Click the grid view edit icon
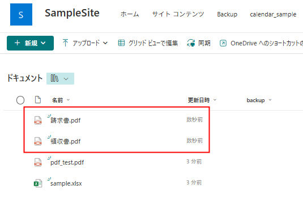This screenshot has width=303, height=206. pos(121,43)
